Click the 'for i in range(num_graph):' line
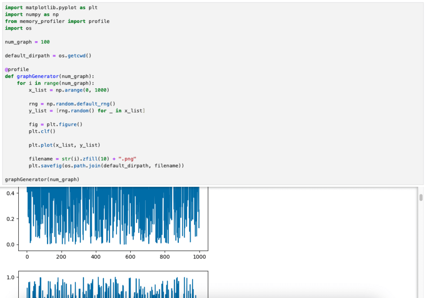The width and height of the screenshot is (426, 298). 55,83
